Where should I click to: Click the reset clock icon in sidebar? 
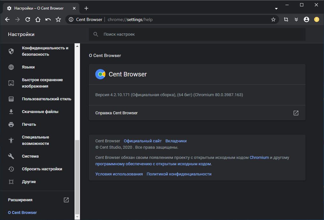click(11, 169)
